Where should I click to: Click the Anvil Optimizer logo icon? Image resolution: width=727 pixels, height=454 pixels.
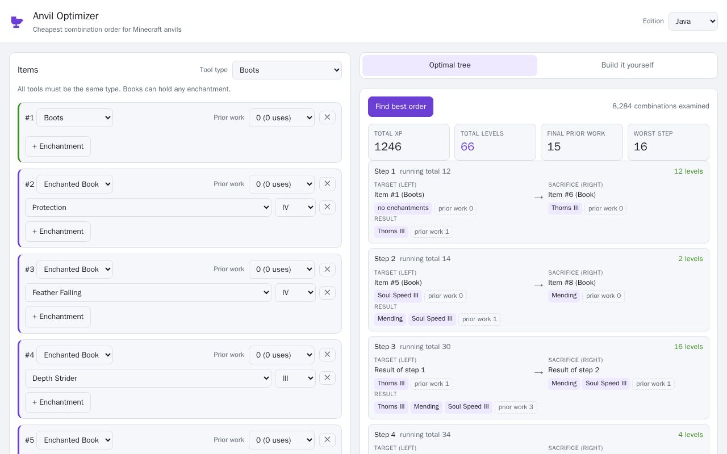17,22
